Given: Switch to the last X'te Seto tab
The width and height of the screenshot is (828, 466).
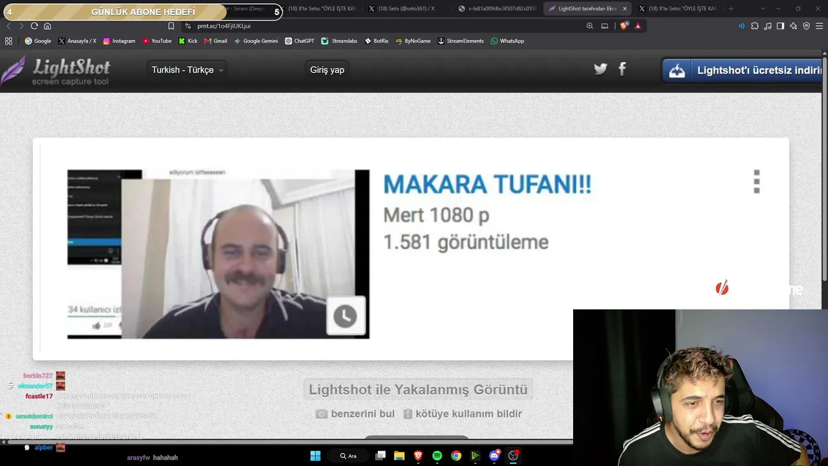Looking at the screenshot, I should click(x=677, y=8).
